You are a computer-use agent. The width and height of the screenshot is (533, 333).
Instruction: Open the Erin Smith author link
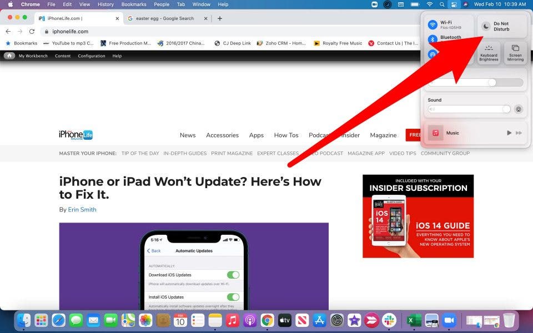[x=82, y=210]
